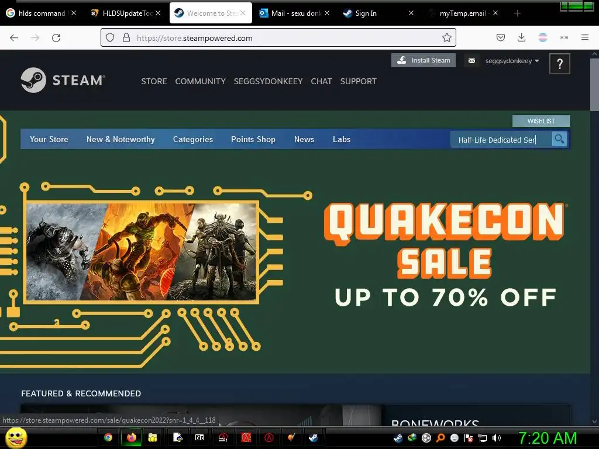Click the taskbar clock showing 7:20 AM
The image size is (599, 449).
coord(548,438)
